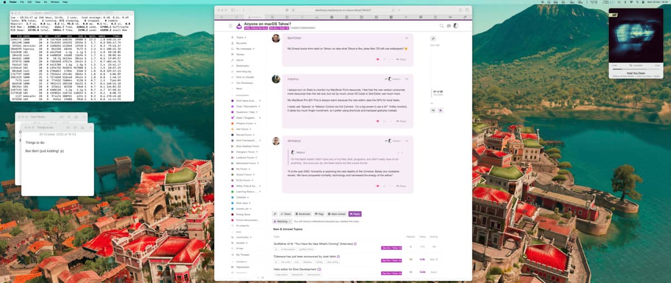Click the wrench admin icon beside the Share button
Viewport: 671px width, 283px height.
click(275, 214)
